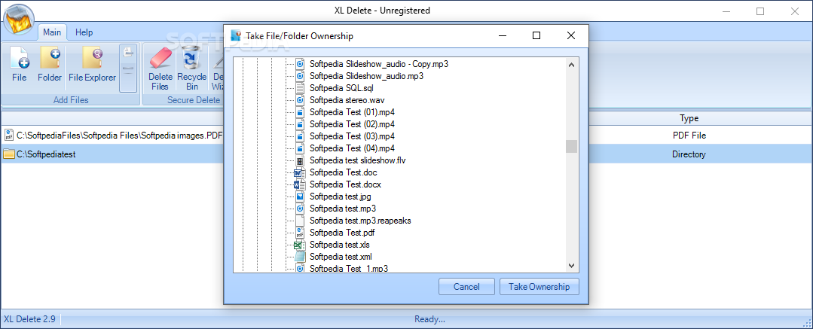Click the document icon of Softpedia SQL.sql
The height and width of the screenshot is (329, 813).
[x=299, y=88]
